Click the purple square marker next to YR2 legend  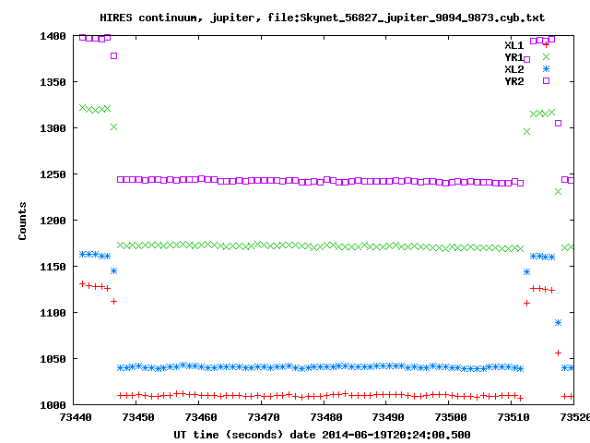pos(546,80)
